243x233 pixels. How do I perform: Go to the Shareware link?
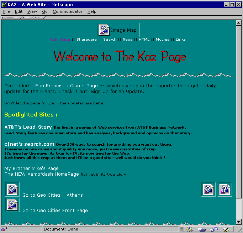coord(86,40)
